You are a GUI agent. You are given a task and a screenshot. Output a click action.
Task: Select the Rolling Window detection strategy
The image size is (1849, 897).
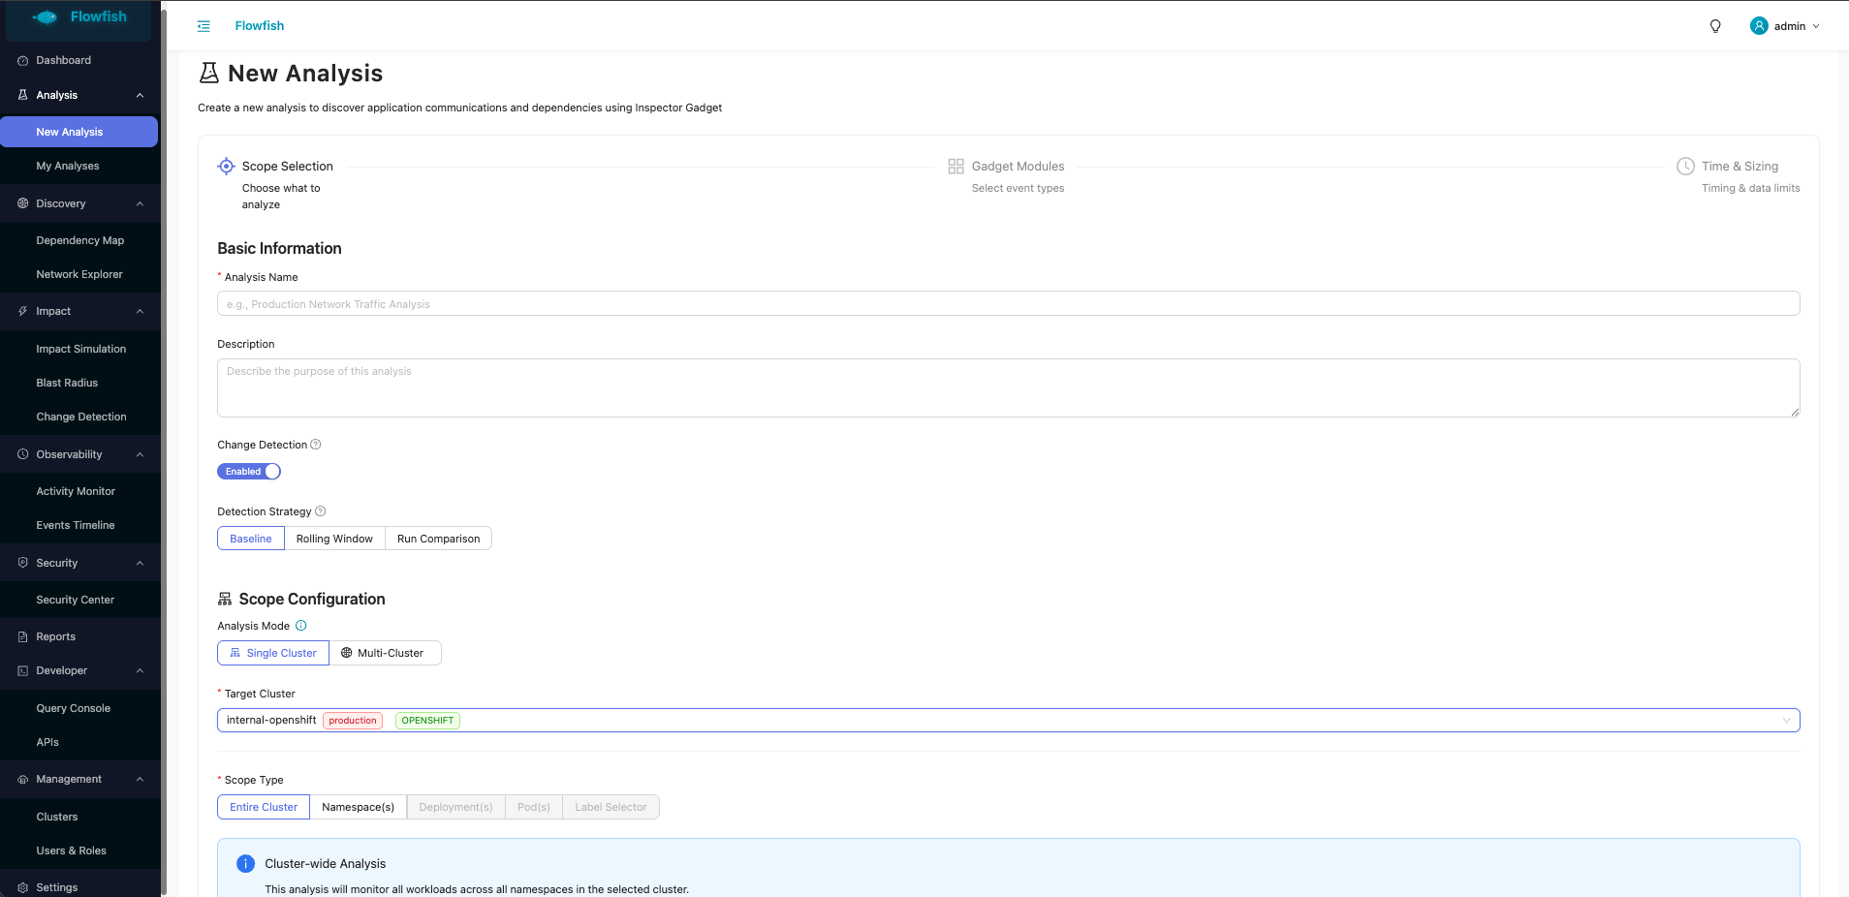coord(334,539)
